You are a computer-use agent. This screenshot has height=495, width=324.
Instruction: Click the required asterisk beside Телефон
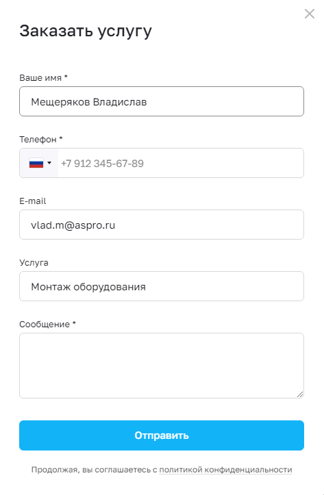61,138
